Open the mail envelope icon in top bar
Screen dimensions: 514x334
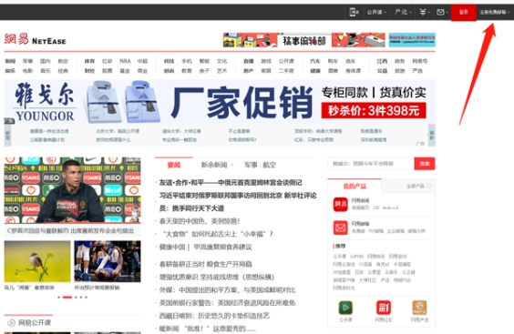(440, 12)
